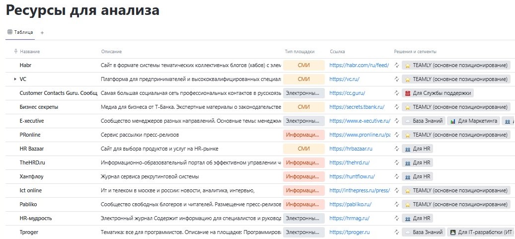
Task: Add a new view with the plus icon
Action: (x=42, y=33)
